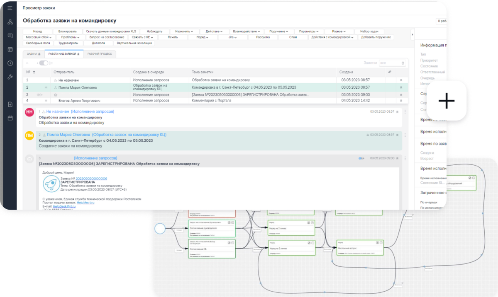The width and height of the screenshot is (498, 297).
Task: Click the new document sidebar icon
Action: (10, 104)
